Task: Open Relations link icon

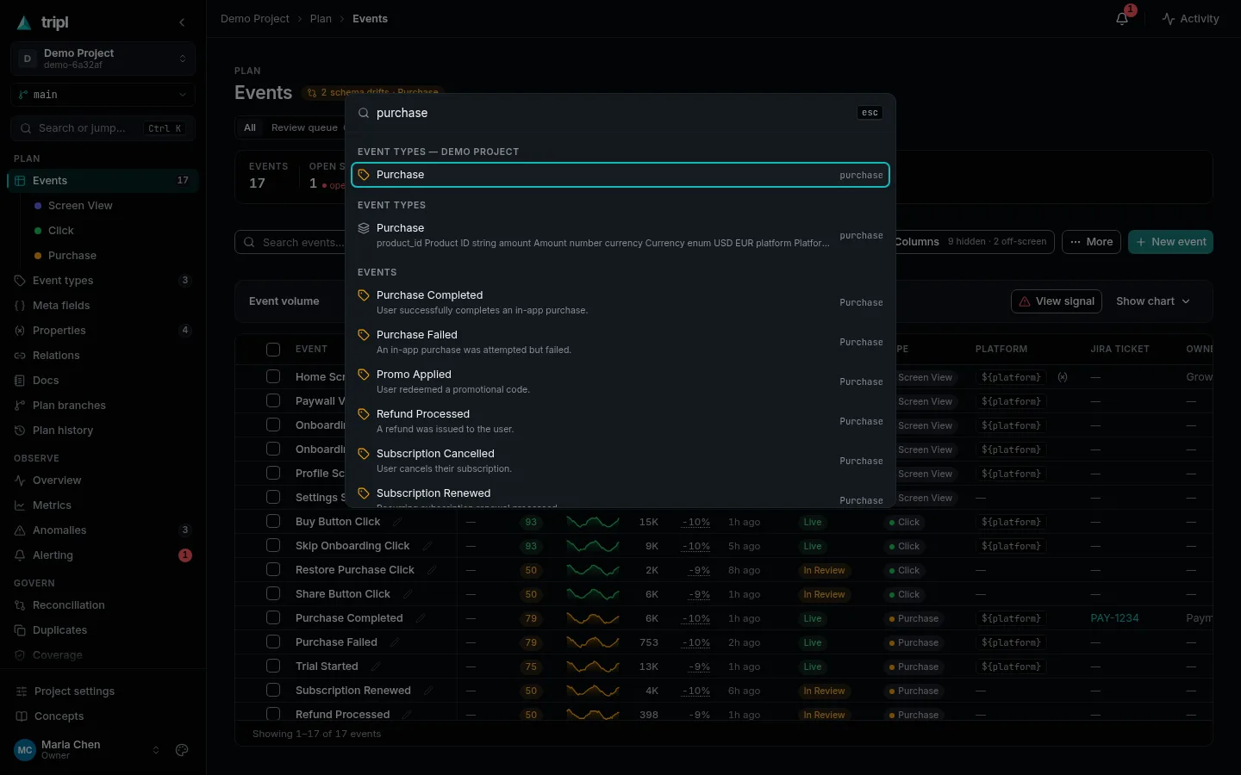Action: pyautogui.click(x=20, y=356)
